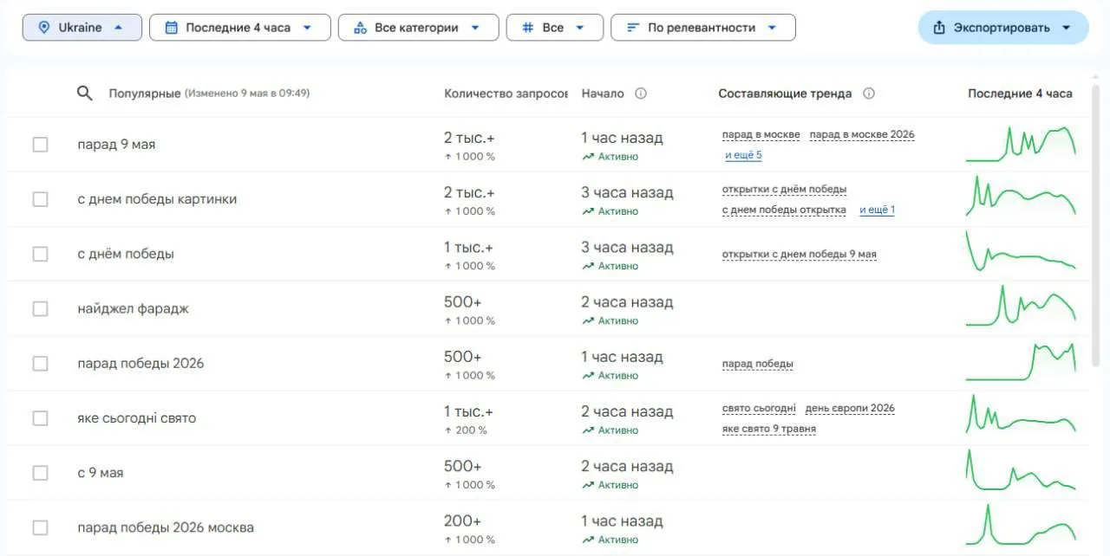Click the день европи 2026 chip
The width and height of the screenshot is (1110, 556).
coord(850,408)
